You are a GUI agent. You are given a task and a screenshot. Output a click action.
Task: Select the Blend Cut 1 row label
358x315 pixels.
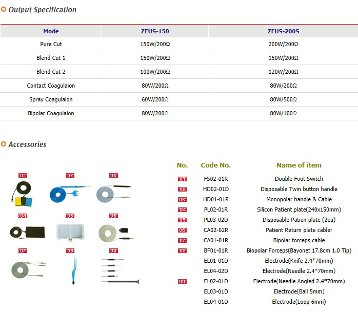(51, 58)
